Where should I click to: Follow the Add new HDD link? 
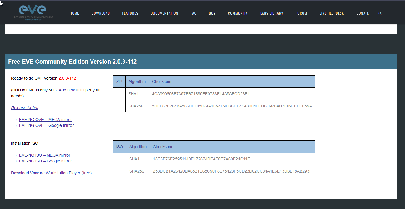click(x=71, y=90)
